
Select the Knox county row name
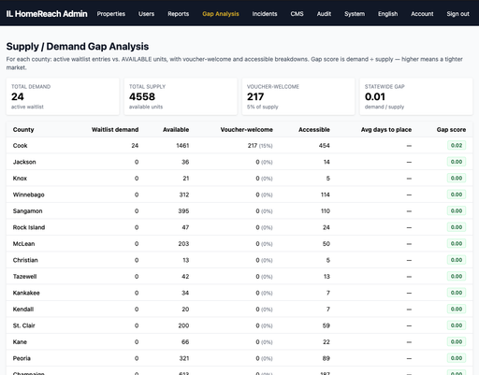coord(20,179)
